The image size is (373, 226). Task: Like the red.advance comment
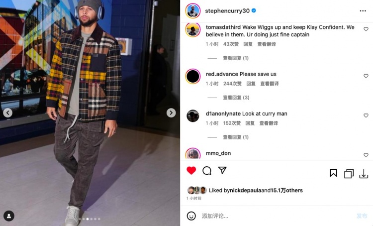[x=366, y=76]
